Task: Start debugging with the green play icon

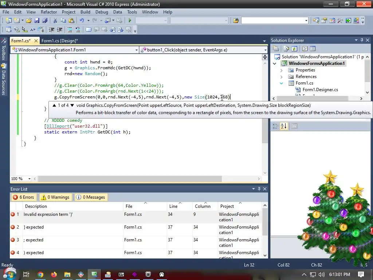Action: (130, 20)
